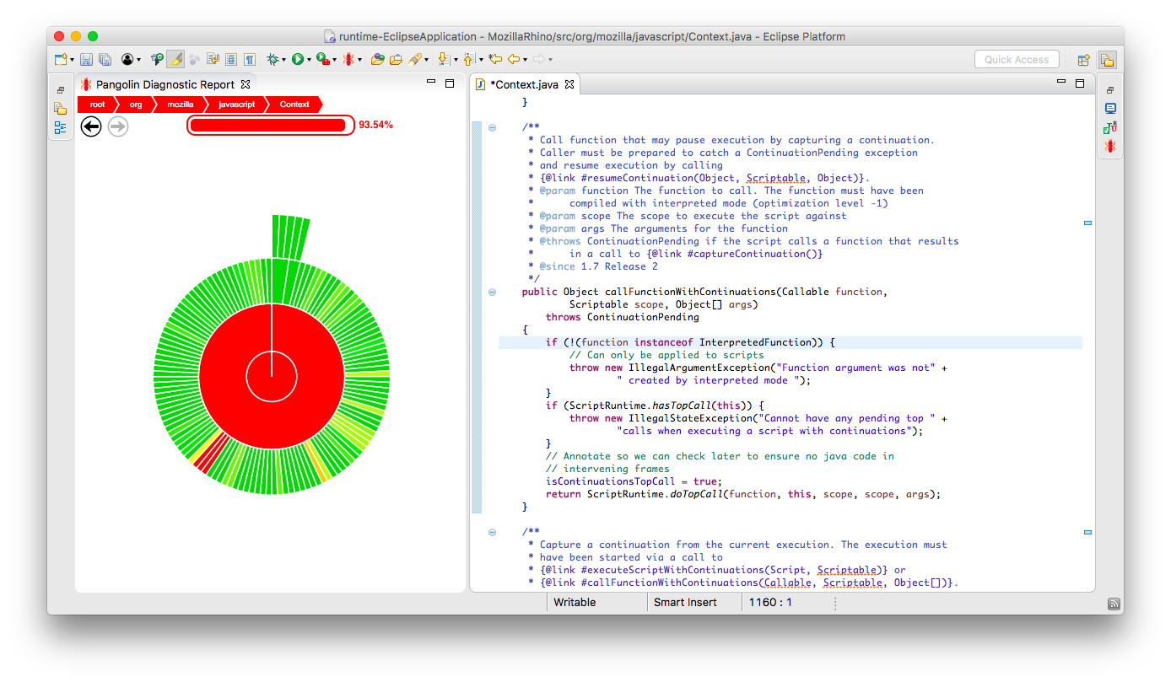Screen dimensions: 1171x682
Task: Switch to the *Context.java editor tab
Action: [523, 84]
